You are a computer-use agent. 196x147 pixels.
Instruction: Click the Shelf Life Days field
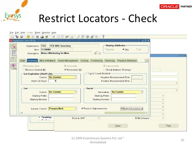[x=52, y=81]
